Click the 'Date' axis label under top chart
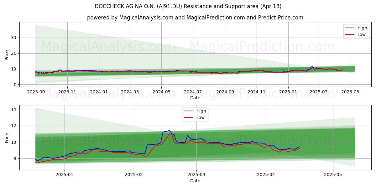This screenshot has width=376, height=188. (x=195, y=98)
